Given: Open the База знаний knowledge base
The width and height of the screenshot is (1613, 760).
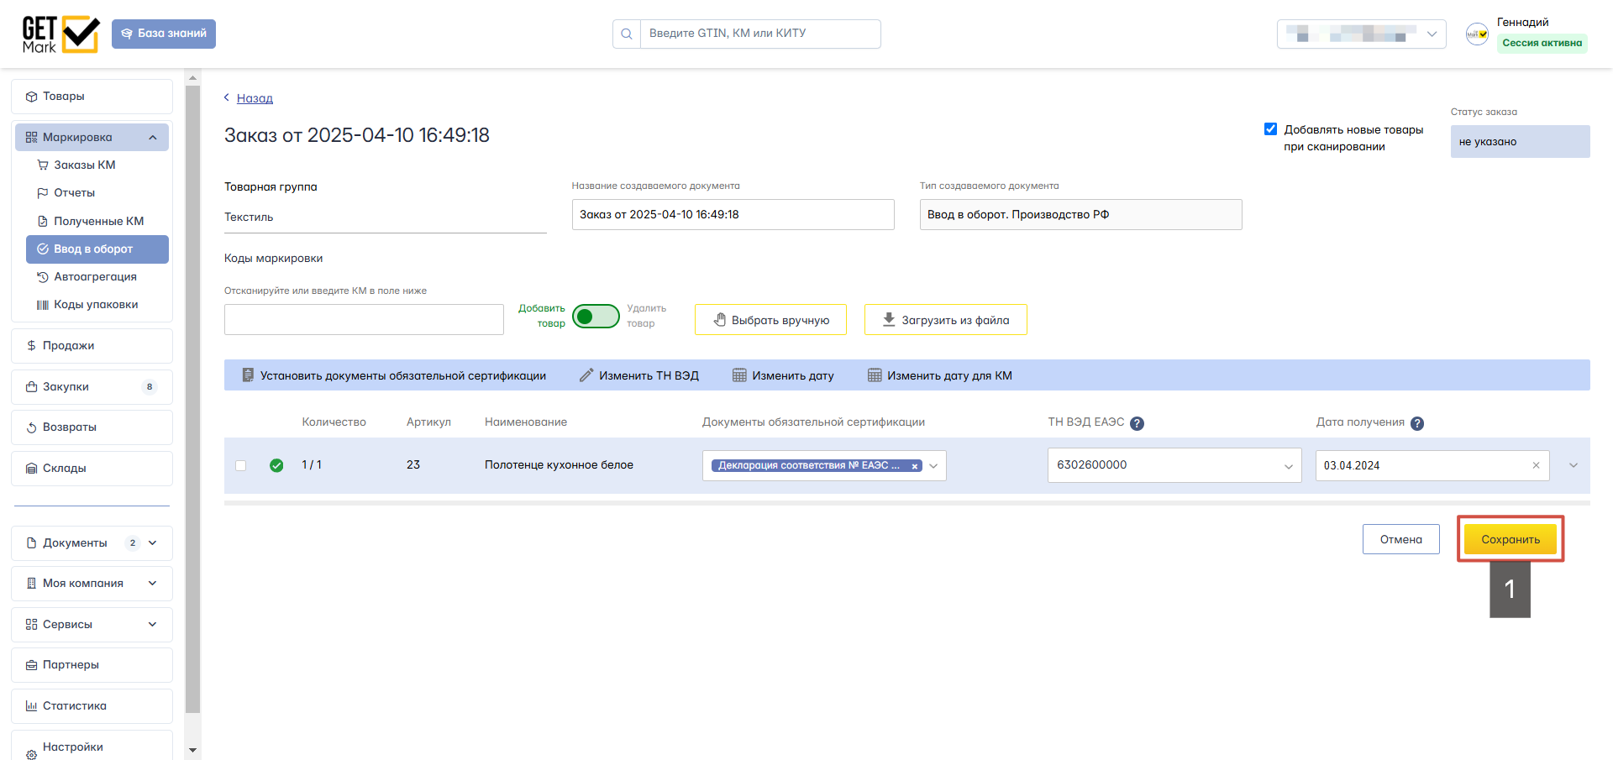Looking at the screenshot, I should (164, 34).
